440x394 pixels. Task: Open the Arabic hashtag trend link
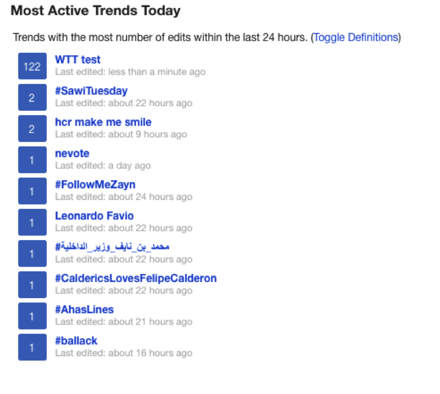tap(112, 247)
